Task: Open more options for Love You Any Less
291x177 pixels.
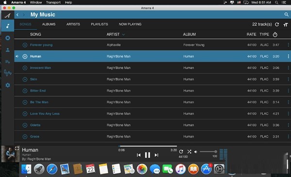Action: pos(288,114)
